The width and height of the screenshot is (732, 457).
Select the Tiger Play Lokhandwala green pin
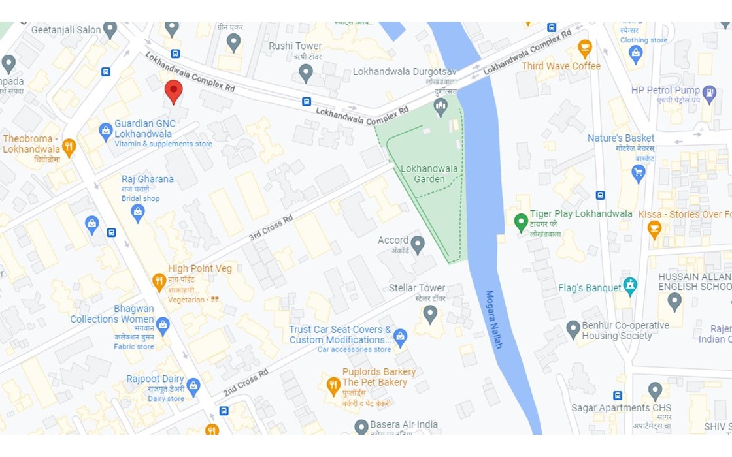pyautogui.click(x=521, y=223)
